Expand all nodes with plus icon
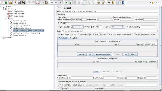Viewport: 162px width, 91px height. (x=52, y=2)
